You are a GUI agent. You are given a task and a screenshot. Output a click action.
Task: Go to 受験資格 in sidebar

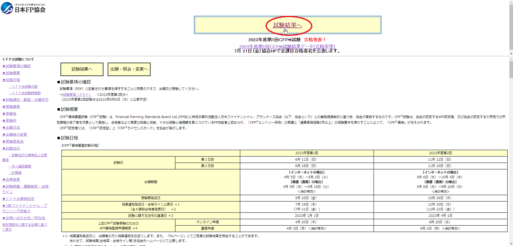(11, 107)
